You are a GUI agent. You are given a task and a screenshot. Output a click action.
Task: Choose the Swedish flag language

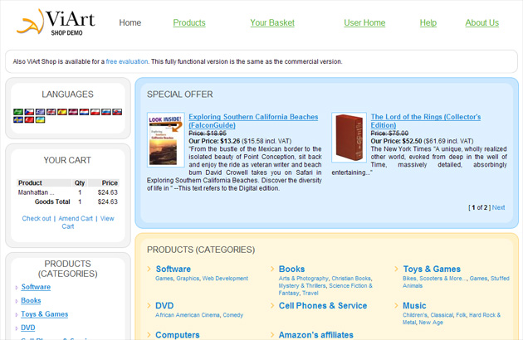tap(18, 119)
